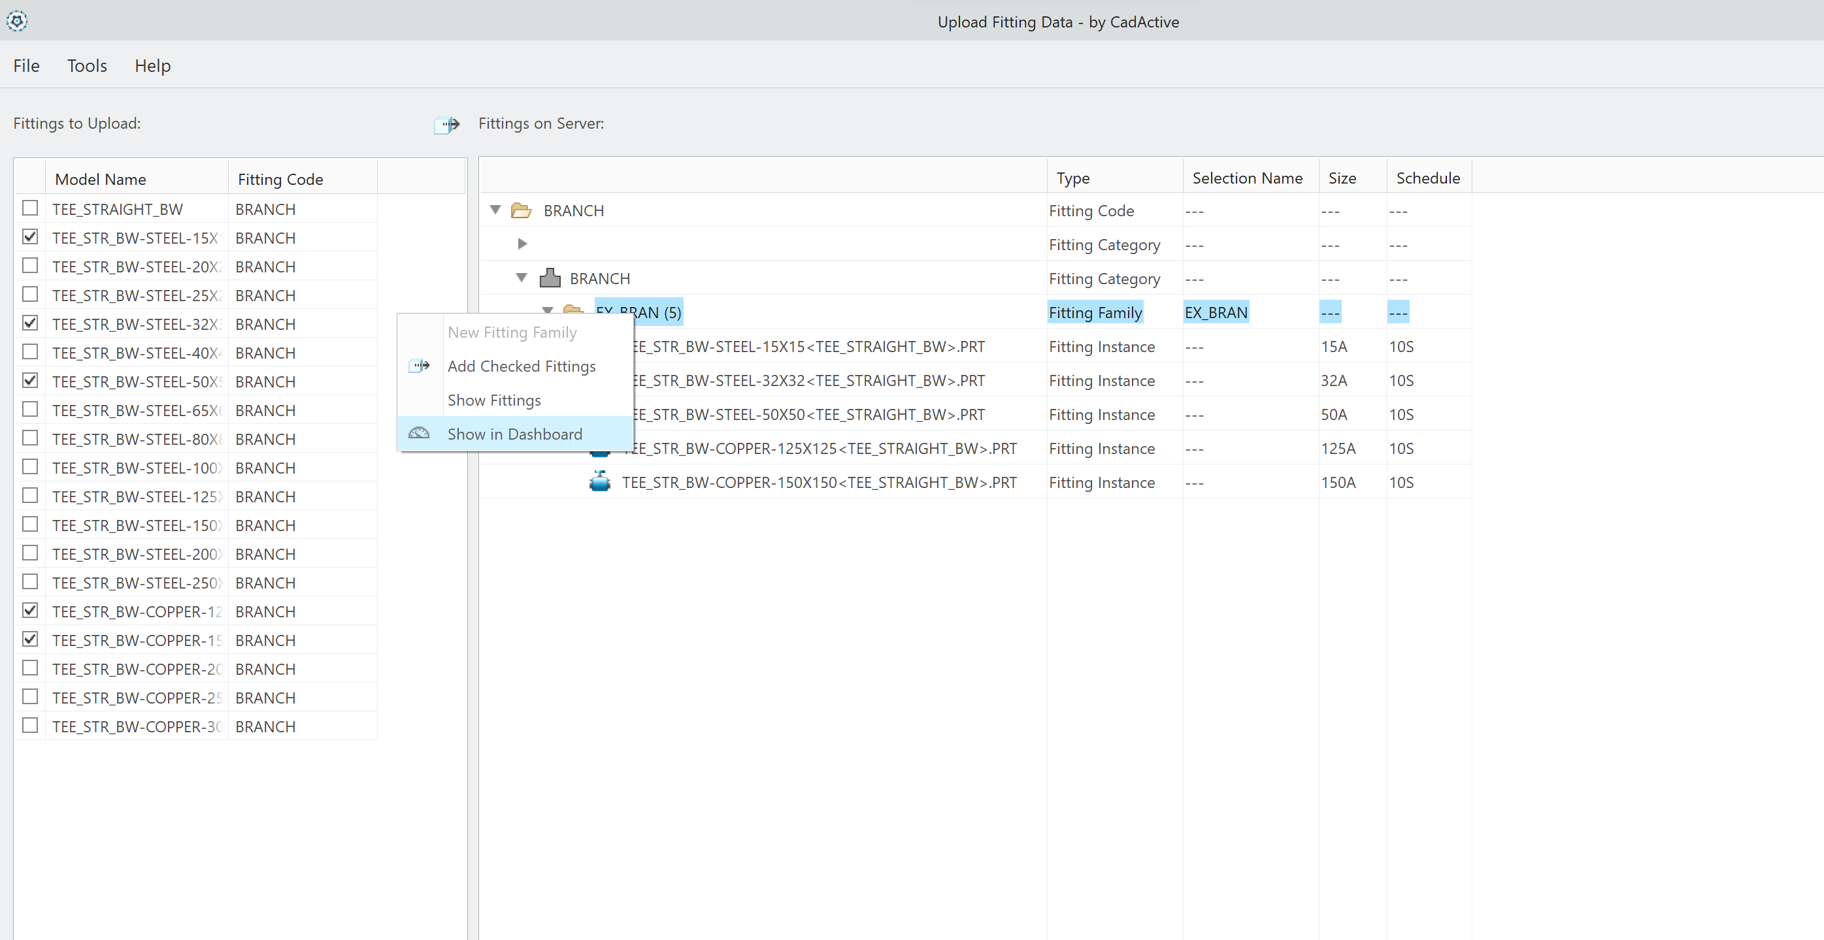This screenshot has height=940, width=1824.
Task: Click the Add Checked Fittings menu icon
Action: [x=419, y=366]
